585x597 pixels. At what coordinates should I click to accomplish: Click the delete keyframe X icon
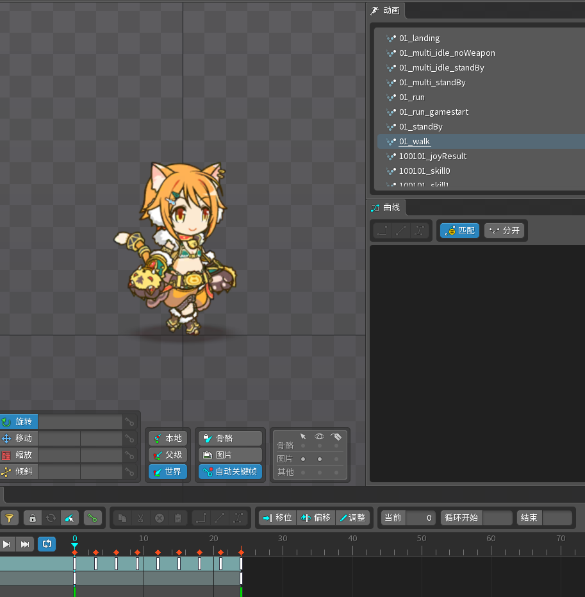(160, 518)
